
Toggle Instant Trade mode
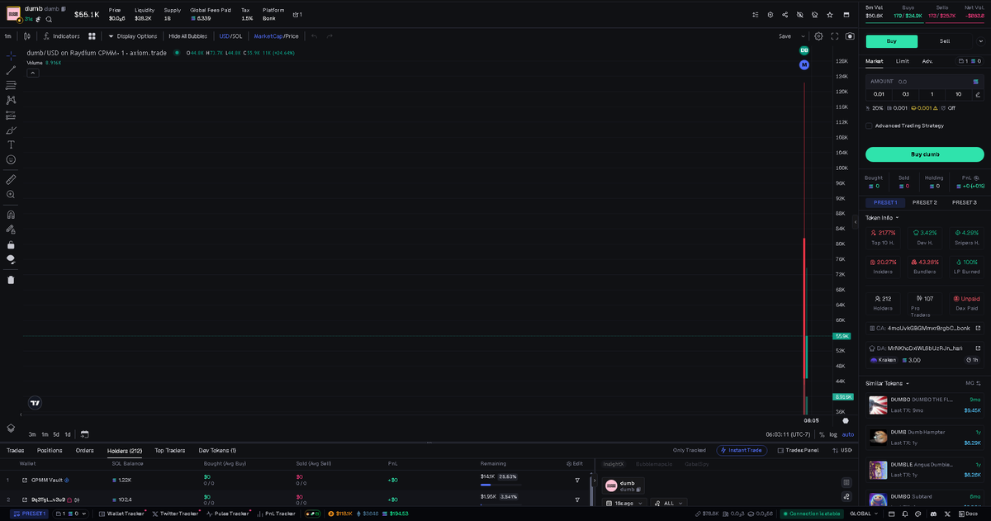tap(742, 451)
